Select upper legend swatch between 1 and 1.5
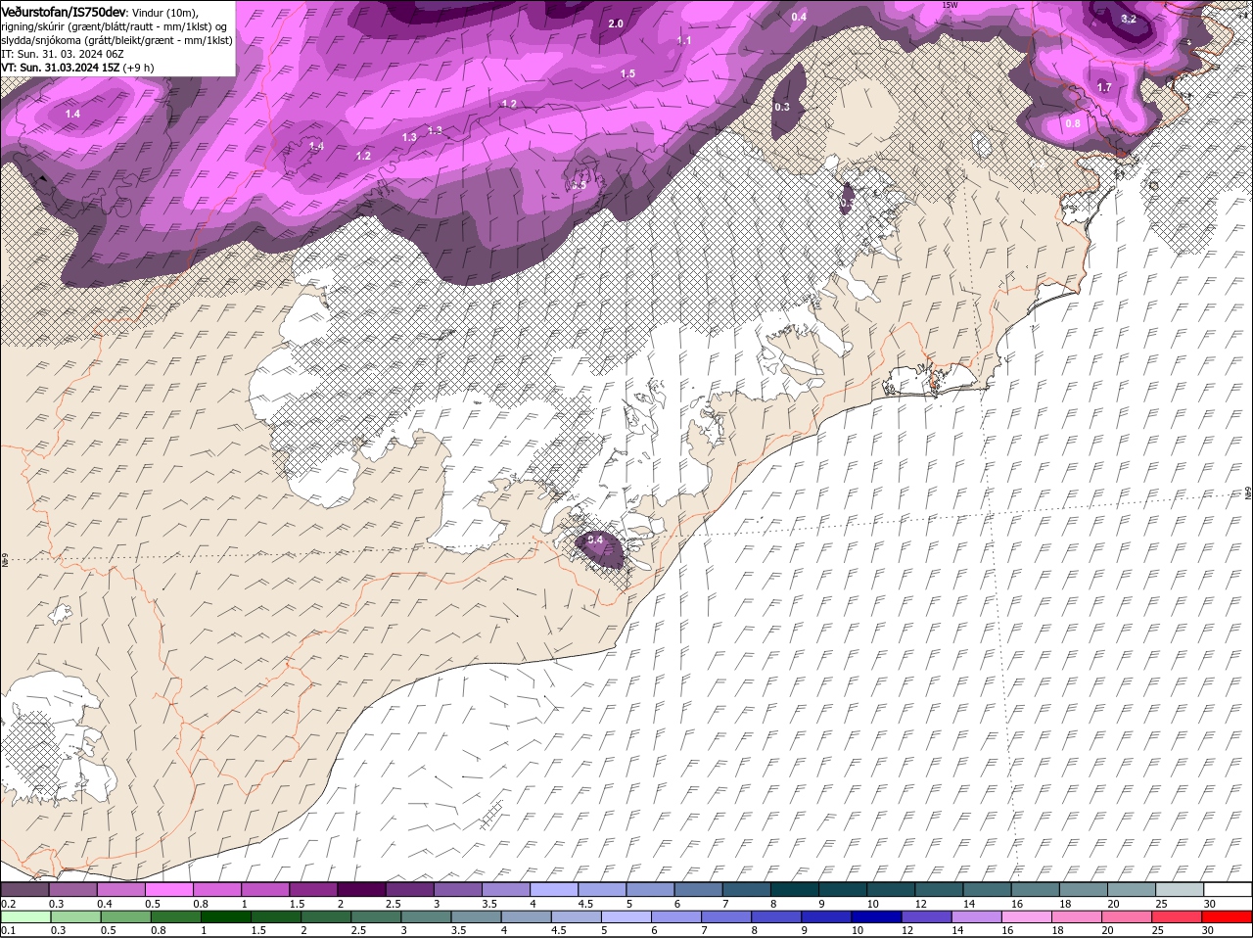1253x938 pixels. pyautogui.click(x=264, y=889)
